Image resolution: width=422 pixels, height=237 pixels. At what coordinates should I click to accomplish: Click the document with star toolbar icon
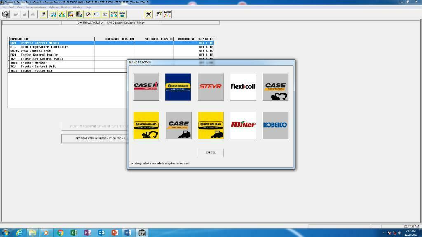coord(70,14)
